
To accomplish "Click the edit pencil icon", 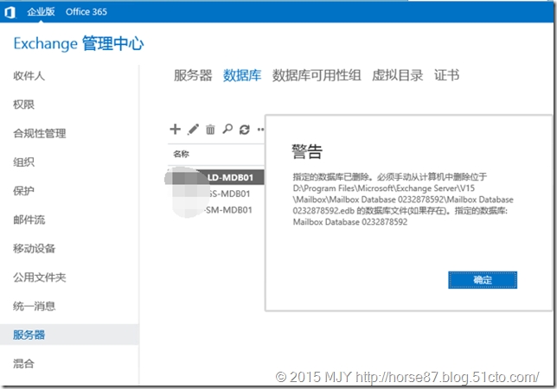I will 193,130.
